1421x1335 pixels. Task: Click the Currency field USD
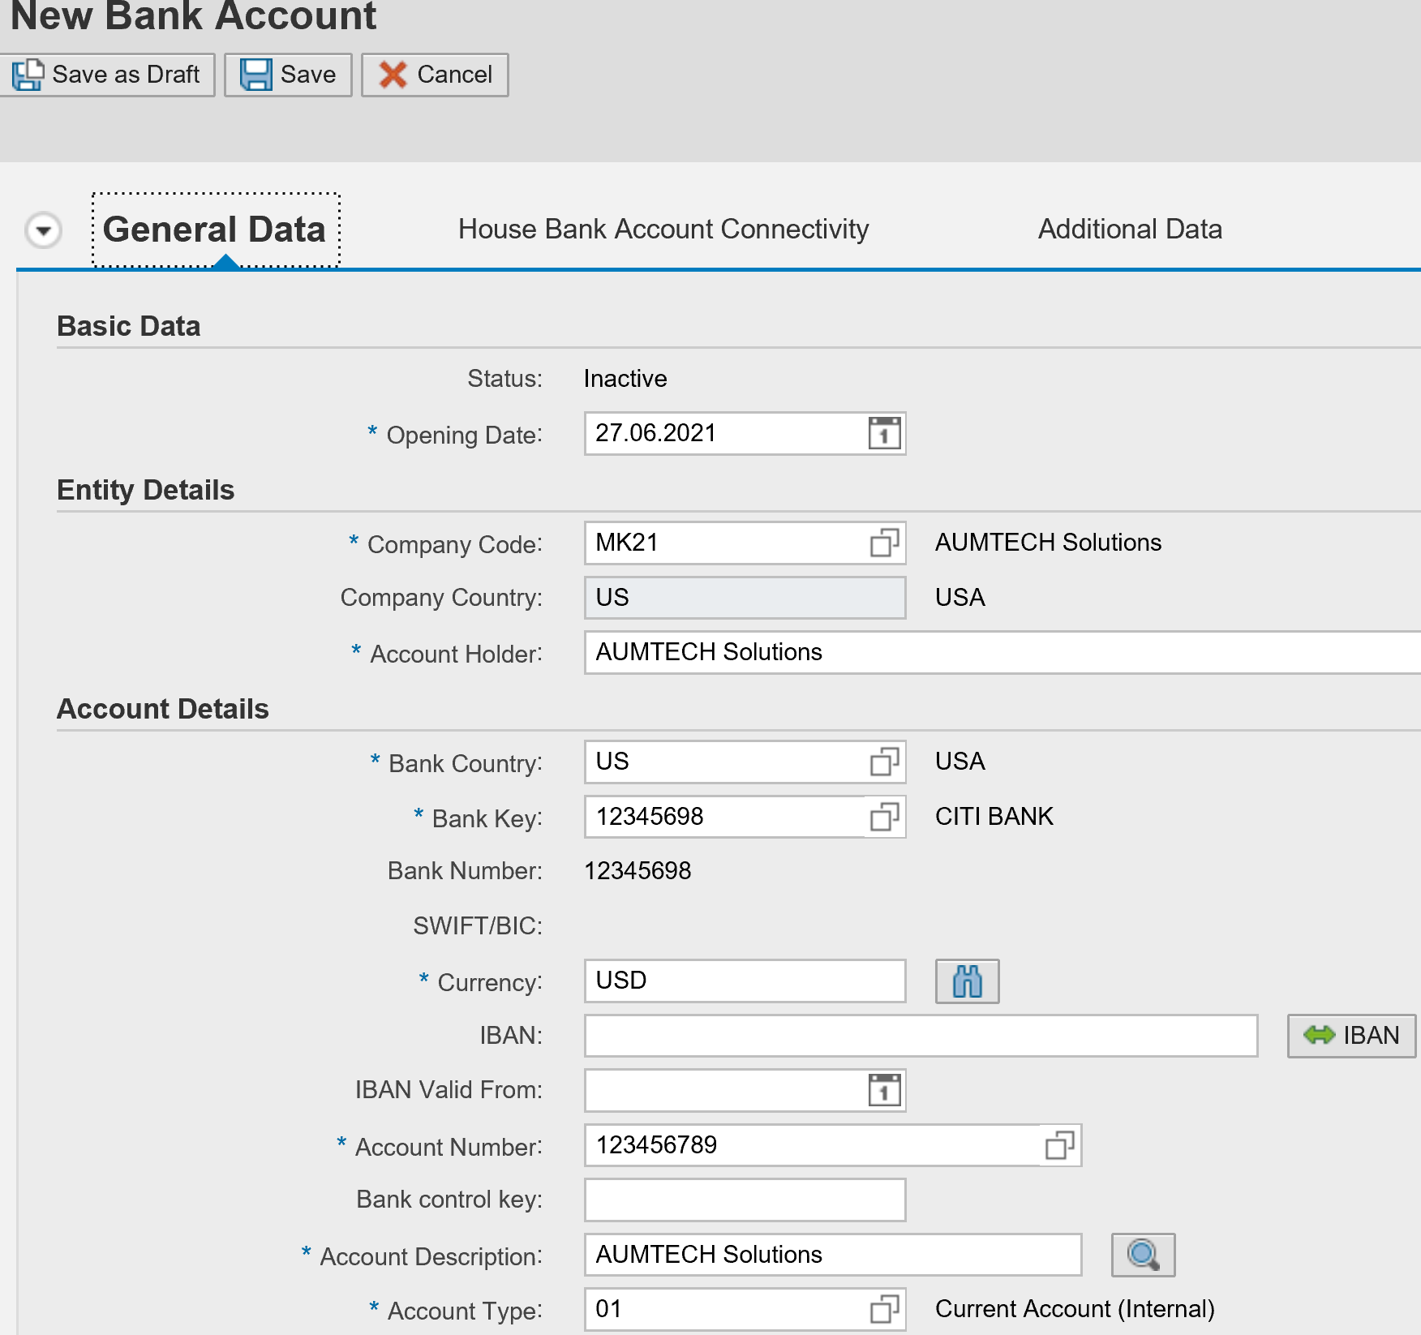[745, 981]
